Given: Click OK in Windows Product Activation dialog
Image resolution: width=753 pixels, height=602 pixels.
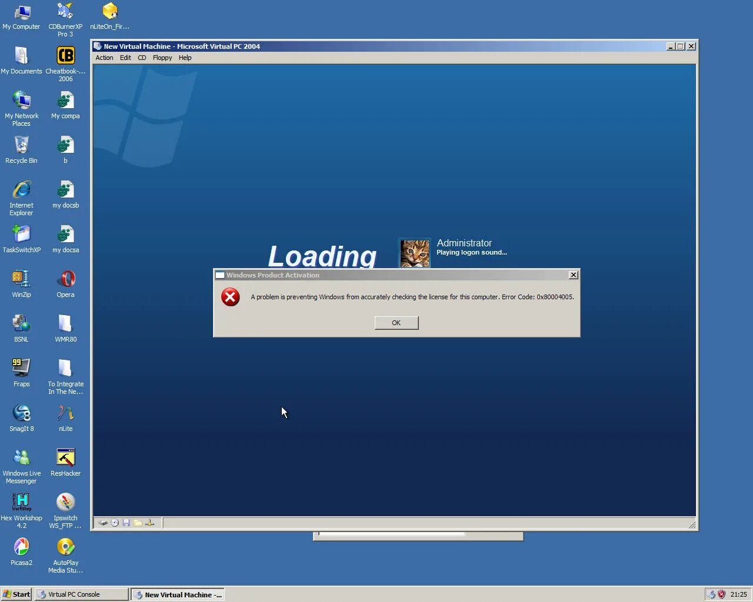Looking at the screenshot, I should click(x=397, y=323).
